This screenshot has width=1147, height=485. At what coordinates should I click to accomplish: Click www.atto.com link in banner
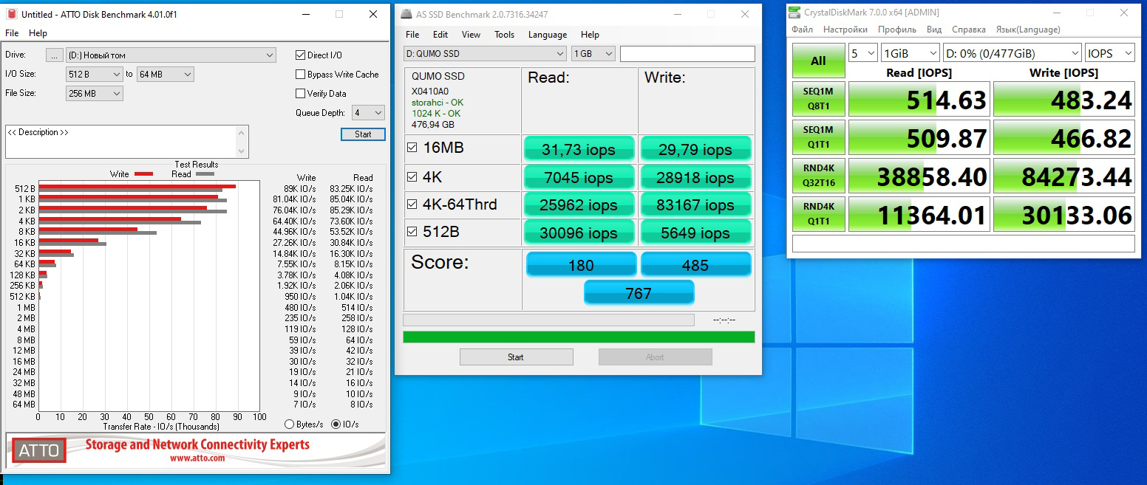coord(197,458)
